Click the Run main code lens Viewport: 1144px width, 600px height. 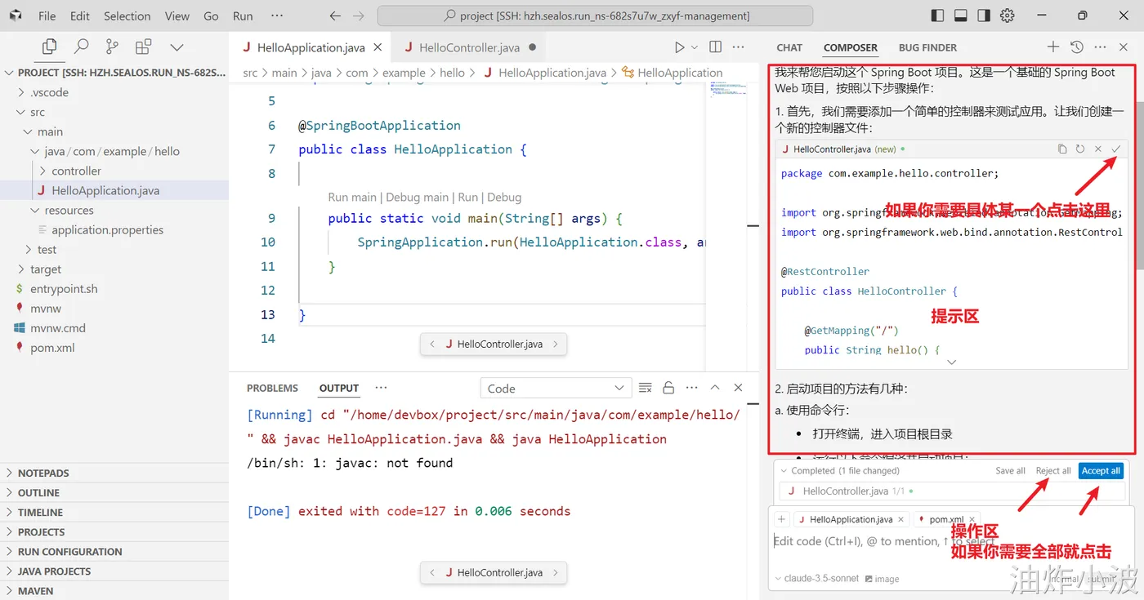[x=352, y=197]
